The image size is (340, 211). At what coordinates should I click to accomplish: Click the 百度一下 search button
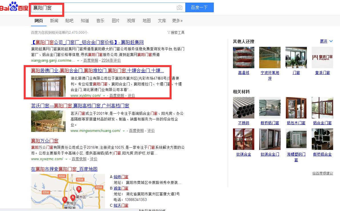pyautogui.click(x=200, y=8)
